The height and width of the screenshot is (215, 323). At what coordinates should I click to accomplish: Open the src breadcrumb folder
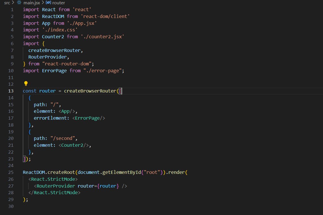pyautogui.click(x=7, y=3)
